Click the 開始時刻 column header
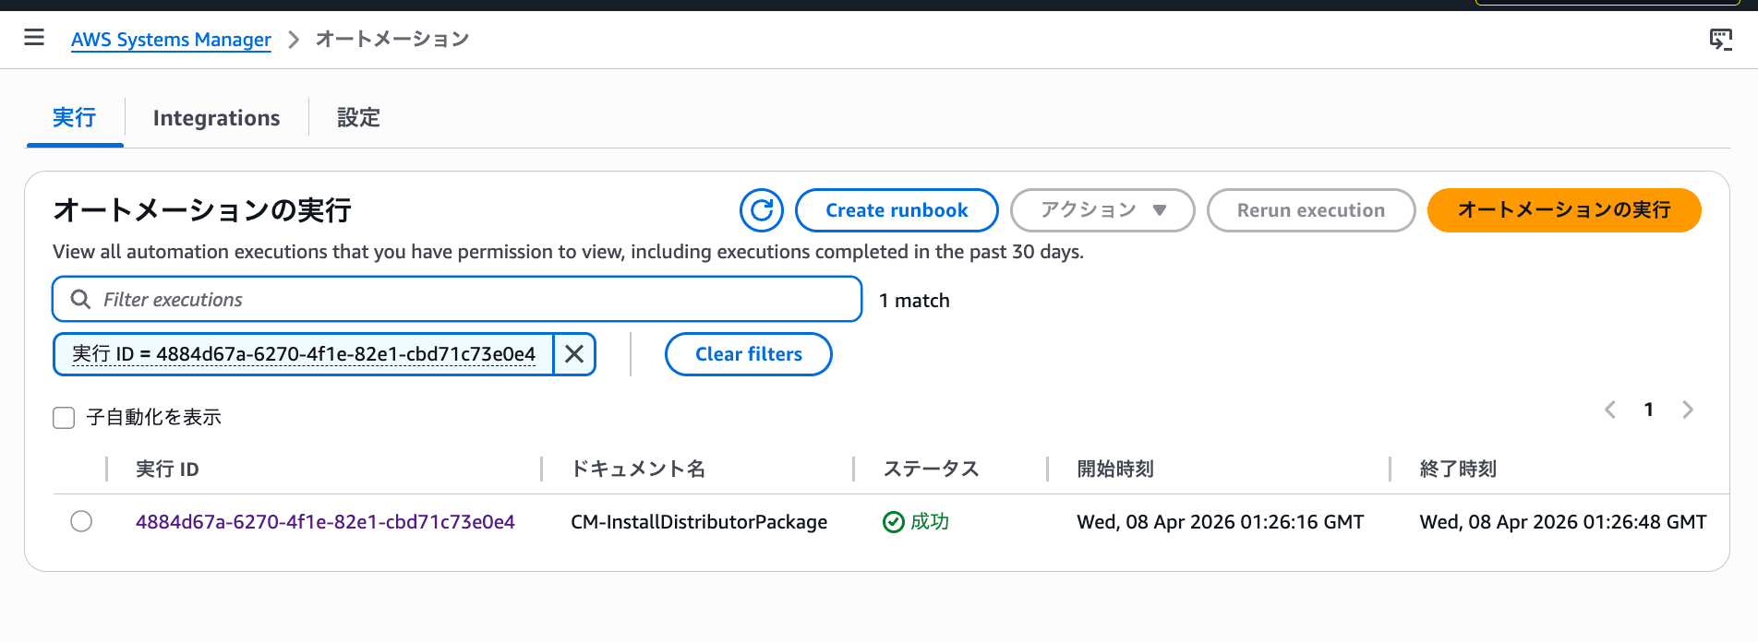The height and width of the screenshot is (642, 1758). pyautogui.click(x=1115, y=470)
